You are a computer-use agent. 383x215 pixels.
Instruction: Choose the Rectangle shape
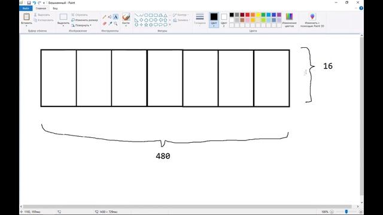point(151,15)
